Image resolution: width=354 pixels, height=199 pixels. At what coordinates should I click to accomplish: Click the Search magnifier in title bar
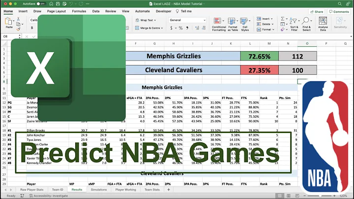pos(340,4)
